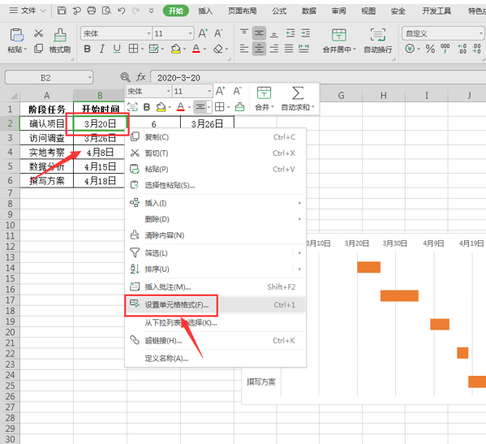This screenshot has height=444, width=486.
Task: Toggle Bold in the ribbon
Action: point(88,49)
